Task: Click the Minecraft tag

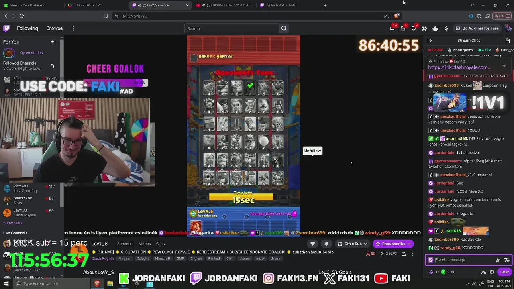Action: 163,258
